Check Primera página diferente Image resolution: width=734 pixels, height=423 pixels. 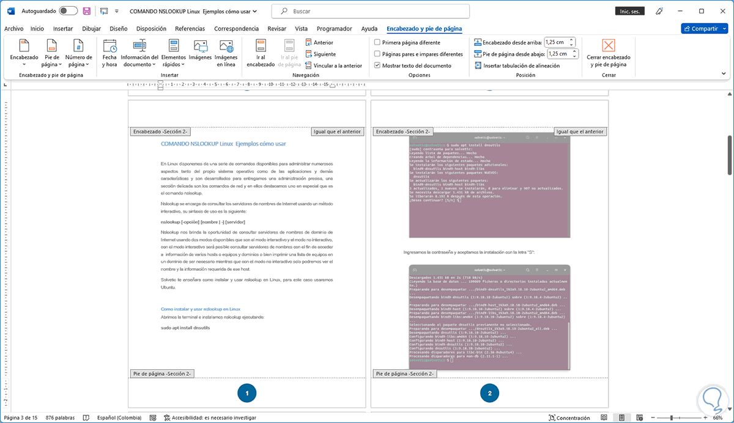[x=377, y=43]
